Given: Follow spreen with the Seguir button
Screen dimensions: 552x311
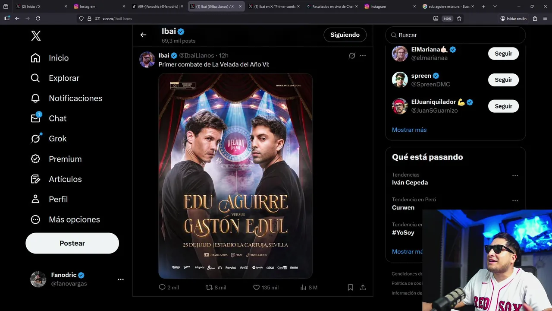Looking at the screenshot, I should [503, 80].
